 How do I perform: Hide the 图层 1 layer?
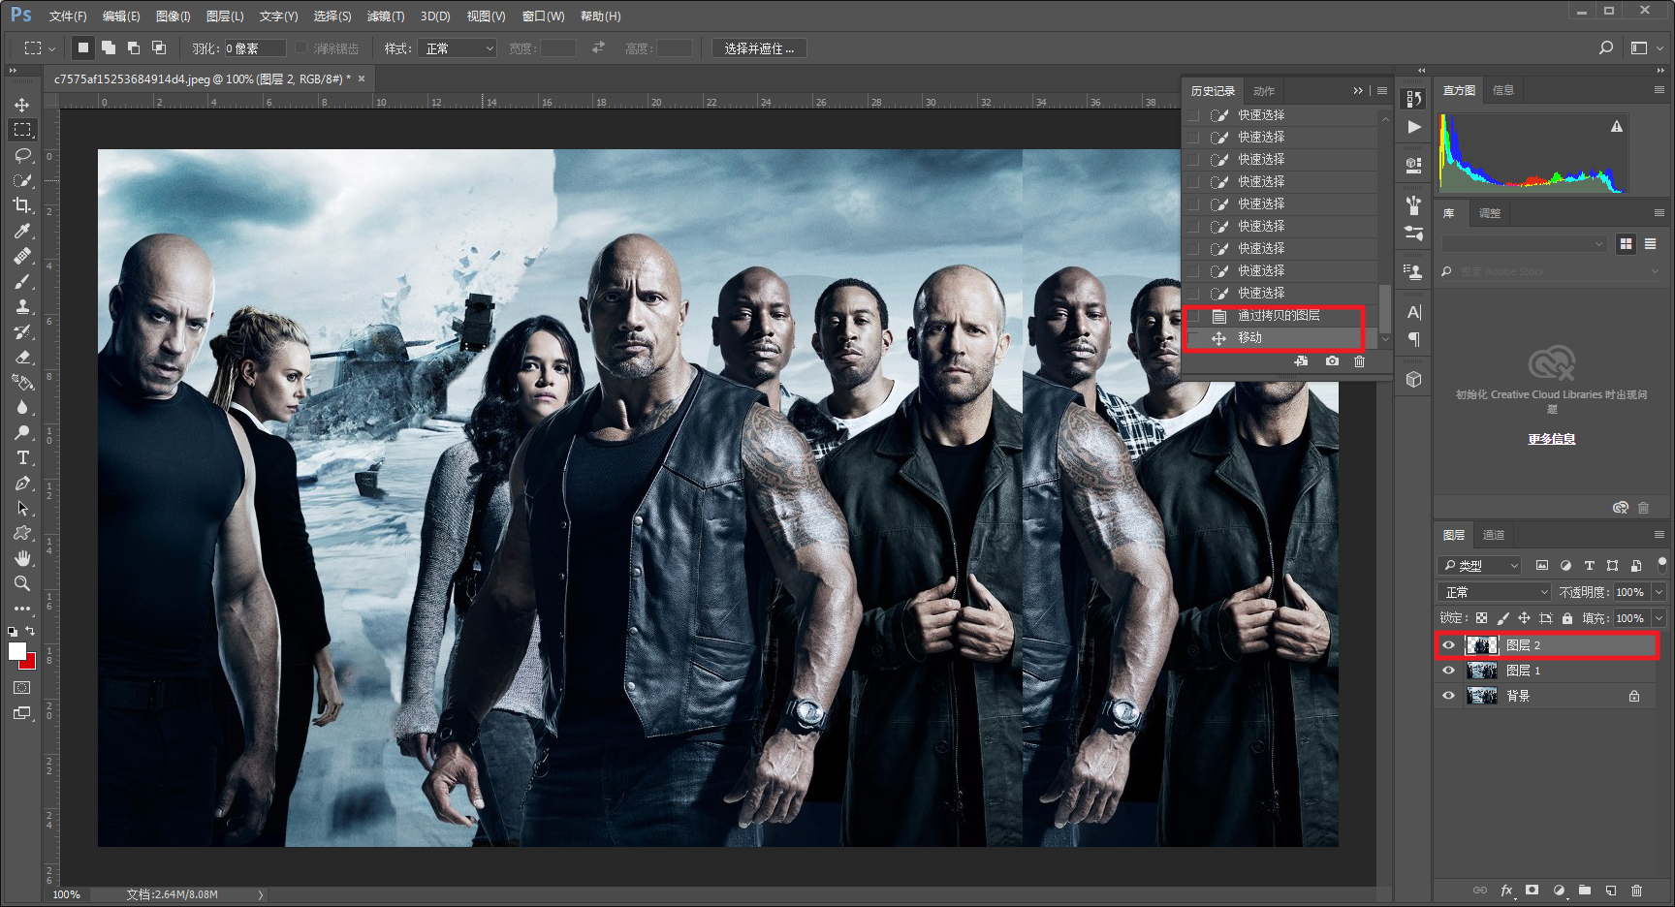pyautogui.click(x=1448, y=671)
